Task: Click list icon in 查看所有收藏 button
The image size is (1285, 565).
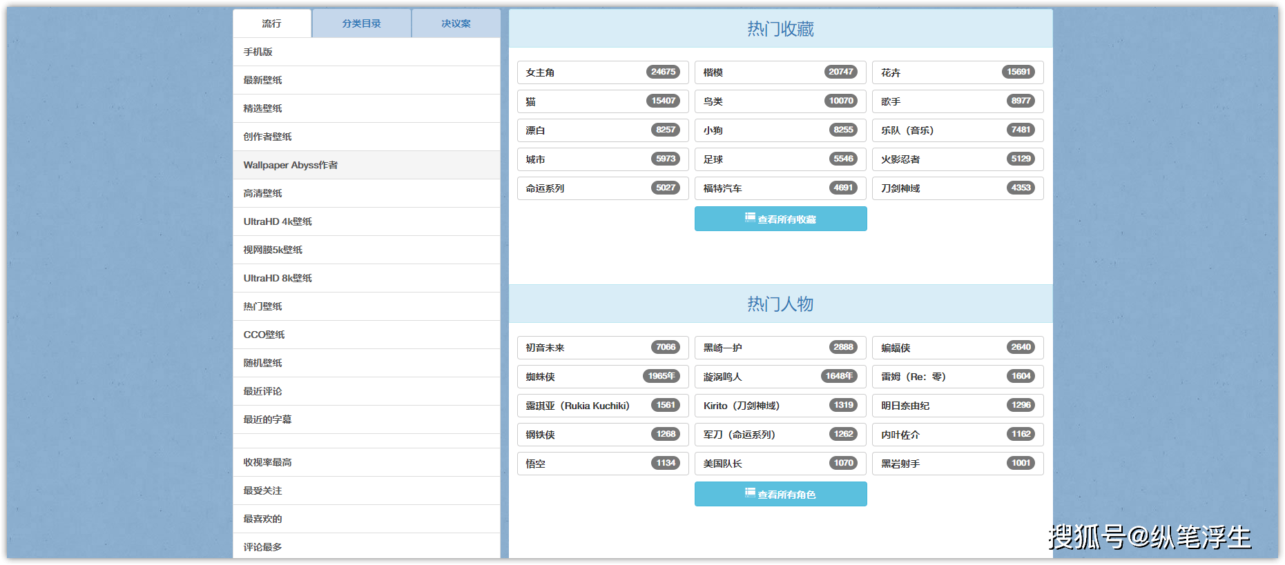Action: point(749,217)
